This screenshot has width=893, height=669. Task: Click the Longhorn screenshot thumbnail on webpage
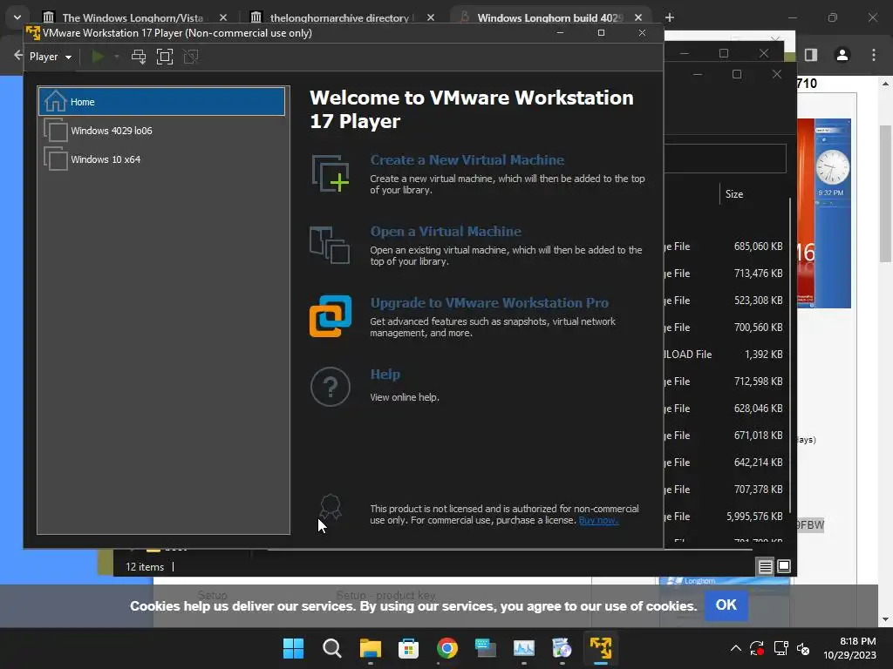point(823,213)
